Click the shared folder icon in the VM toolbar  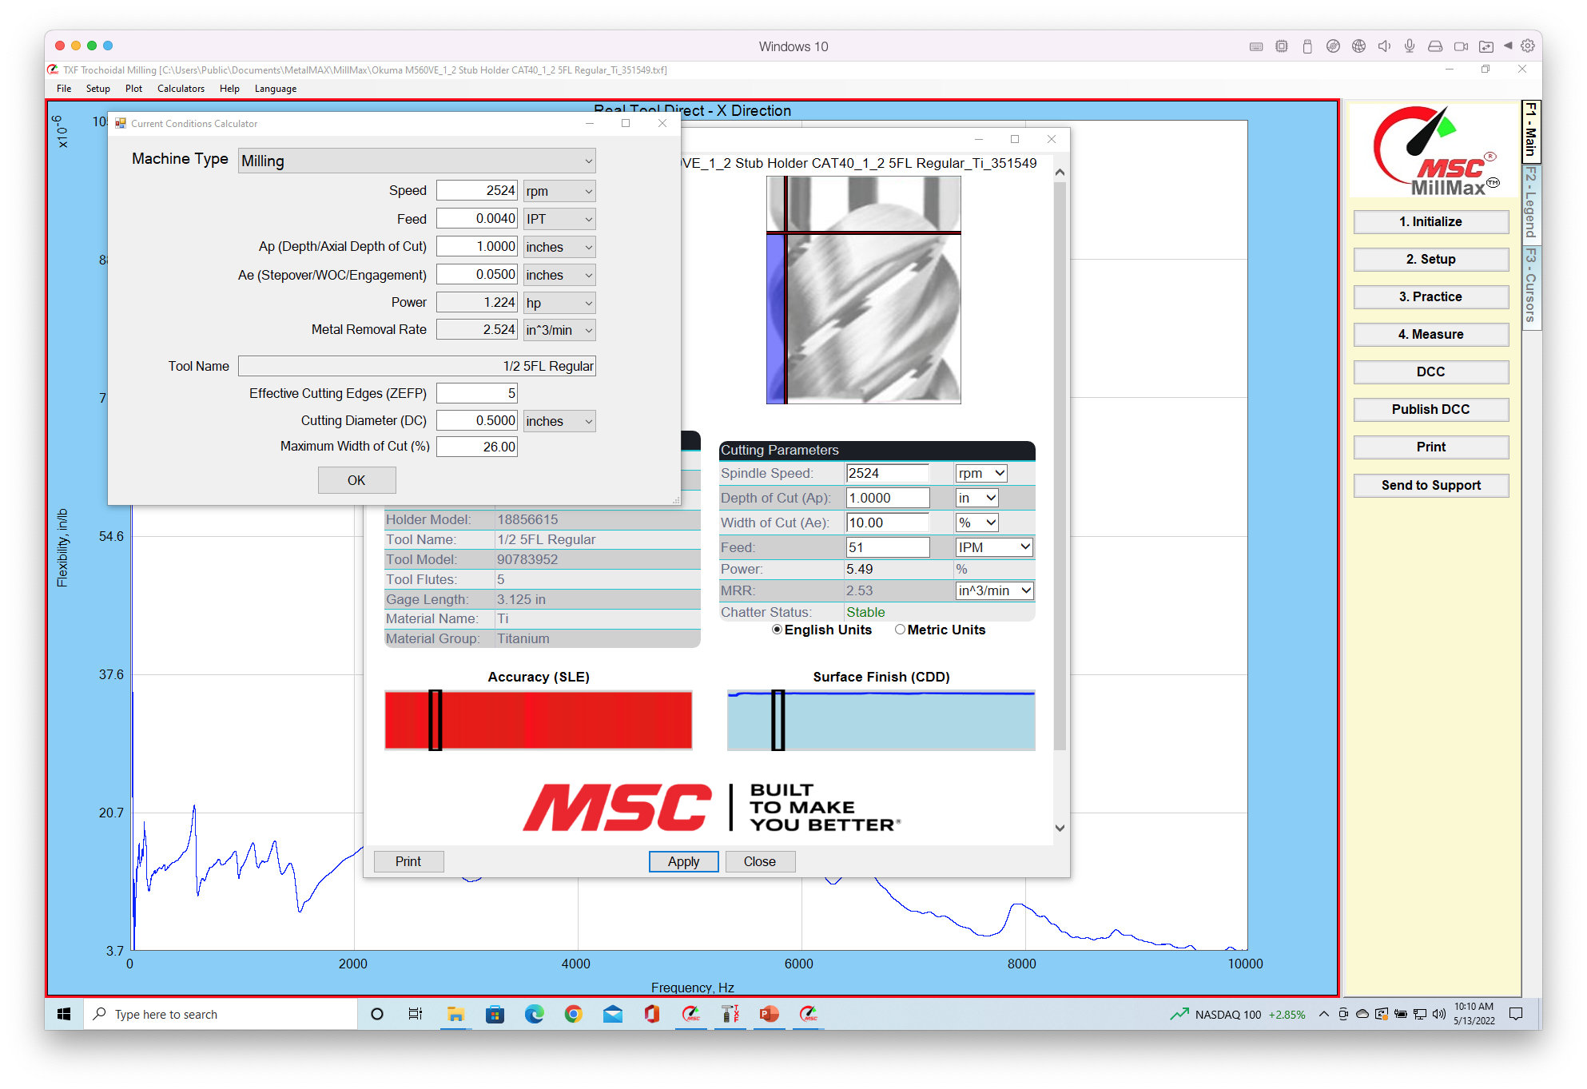(x=1486, y=46)
